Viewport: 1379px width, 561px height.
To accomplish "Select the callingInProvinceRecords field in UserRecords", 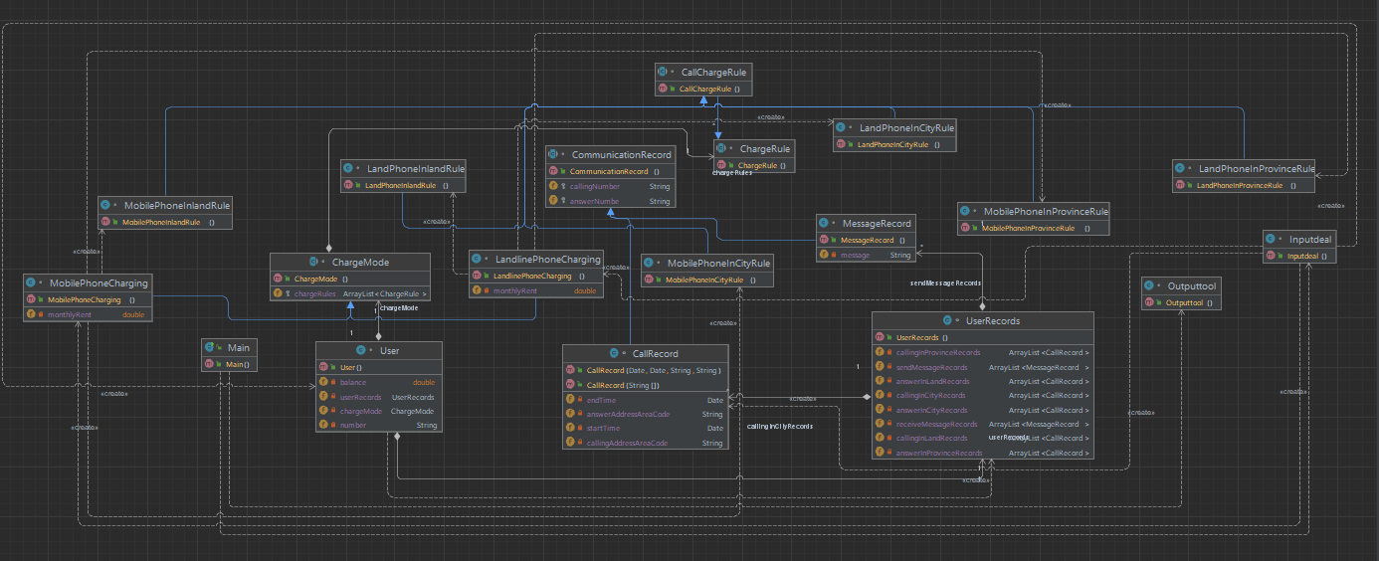I will (982, 353).
